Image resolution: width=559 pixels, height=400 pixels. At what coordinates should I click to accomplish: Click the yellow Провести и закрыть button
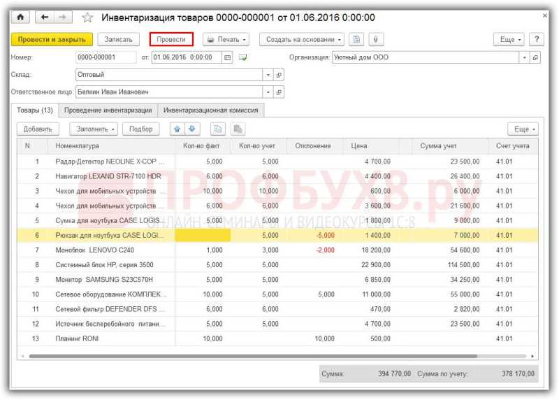pyautogui.click(x=52, y=40)
